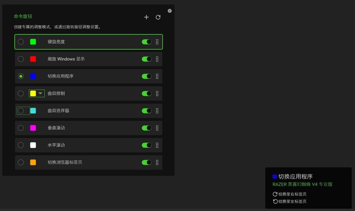Image resolution: width=355 pixels, height=211 pixels.
Task: Click drag handle of 切换应用程序 row
Action: (x=157, y=76)
